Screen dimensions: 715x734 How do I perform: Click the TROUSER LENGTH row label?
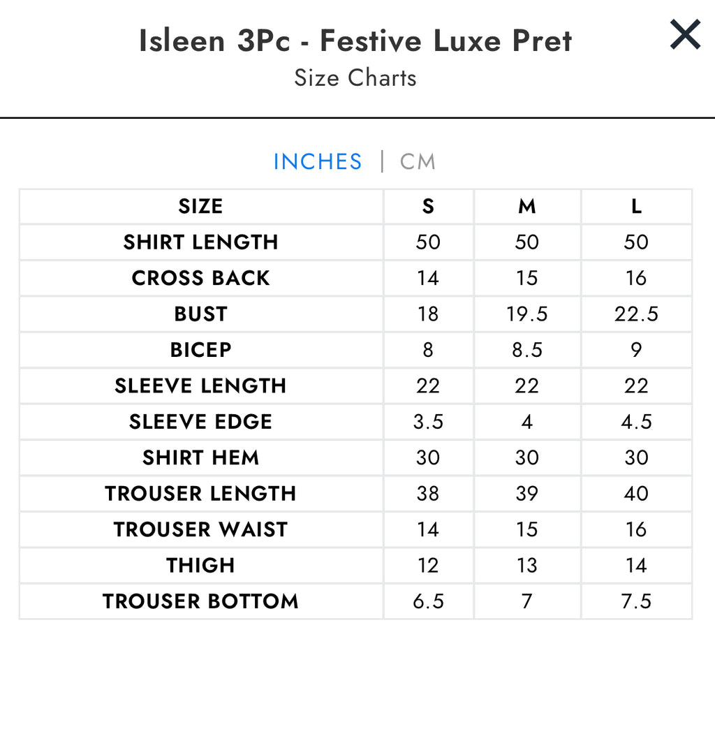[x=200, y=493]
